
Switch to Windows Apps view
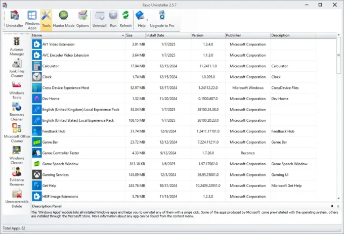coord(32,19)
